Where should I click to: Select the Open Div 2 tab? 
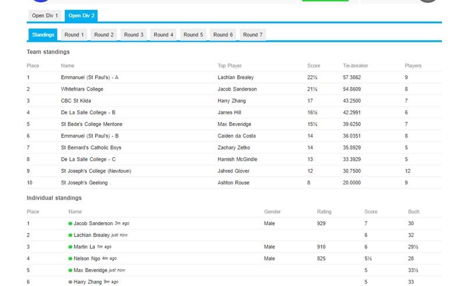81,16
